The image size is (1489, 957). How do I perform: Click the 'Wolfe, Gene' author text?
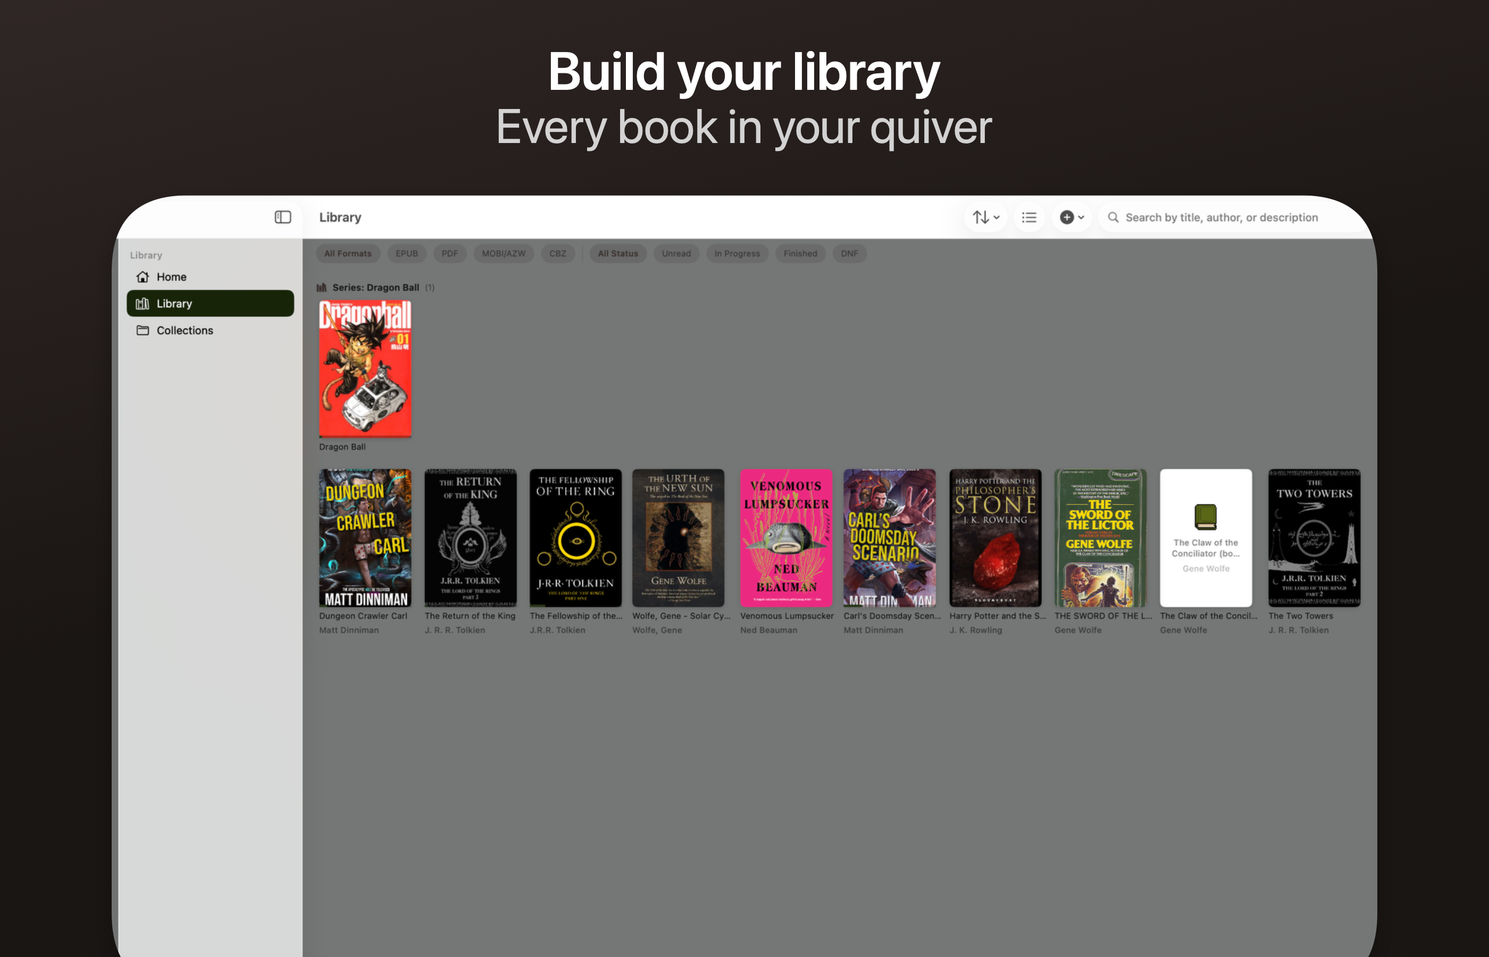pos(657,630)
